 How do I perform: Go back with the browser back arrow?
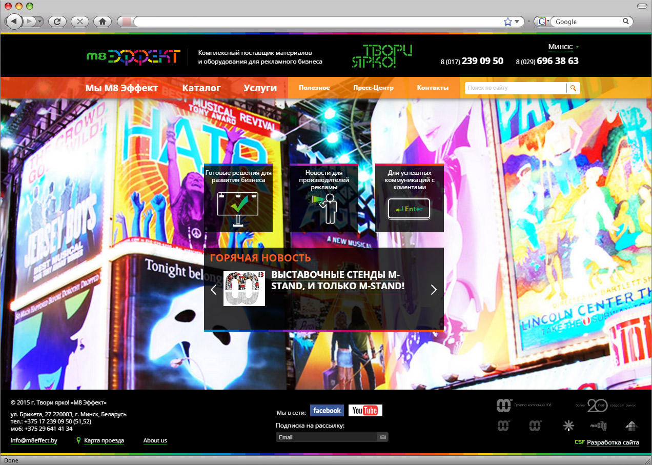[x=14, y=22]
